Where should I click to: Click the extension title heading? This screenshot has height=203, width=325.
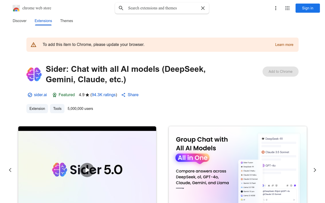pos(126,74)
